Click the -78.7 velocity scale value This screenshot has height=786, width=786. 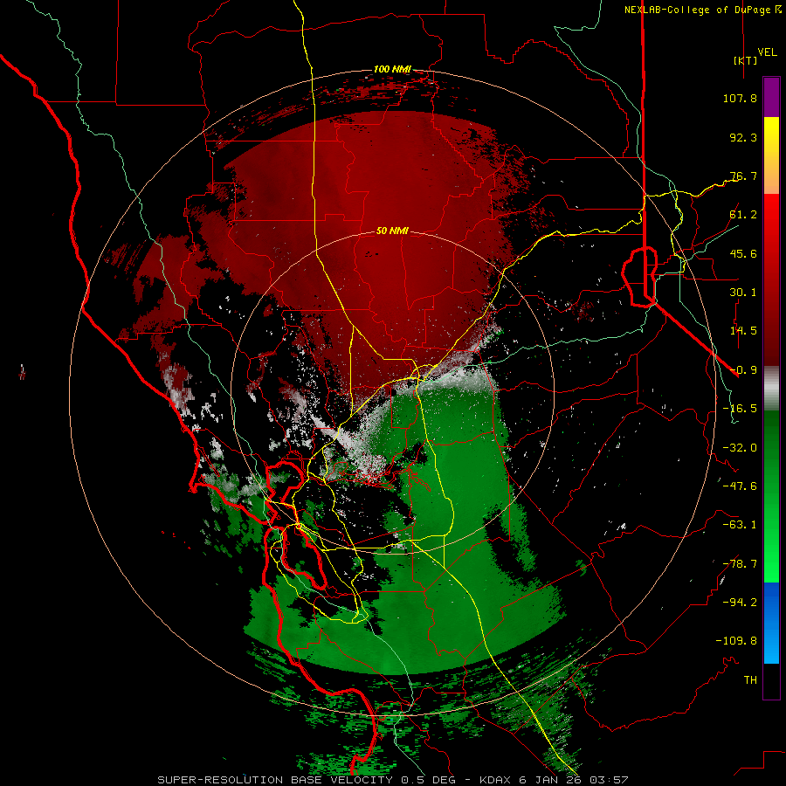pos(740,564)
